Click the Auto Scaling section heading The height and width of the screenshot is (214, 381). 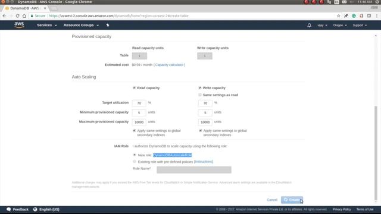(84, 77)
